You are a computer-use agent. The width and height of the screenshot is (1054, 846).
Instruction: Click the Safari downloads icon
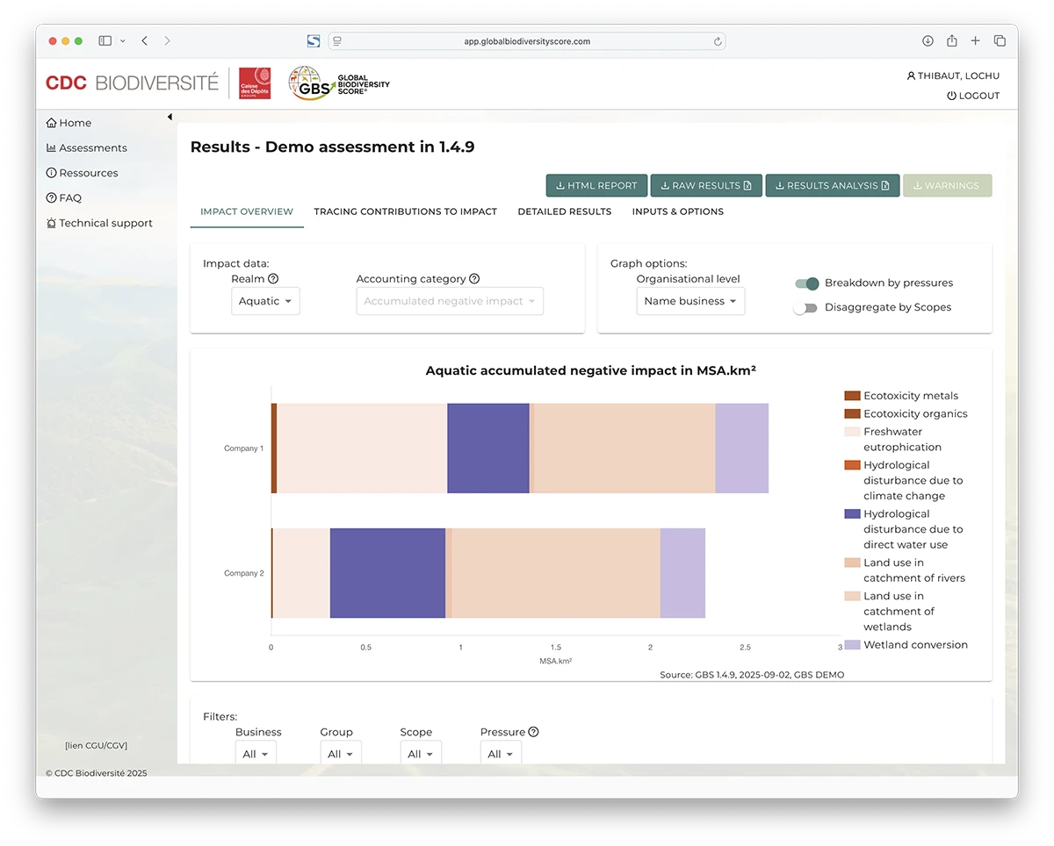point(928,41)
